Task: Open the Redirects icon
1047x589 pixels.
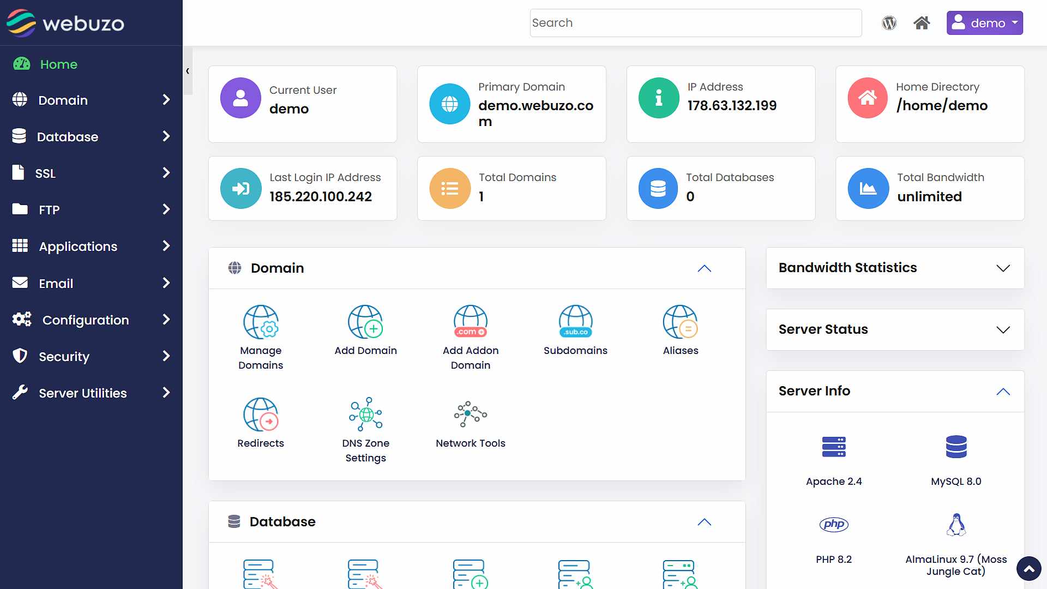Action: tap(261, 414)
